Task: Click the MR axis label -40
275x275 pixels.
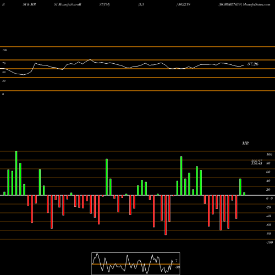Action: click(268, 216)
